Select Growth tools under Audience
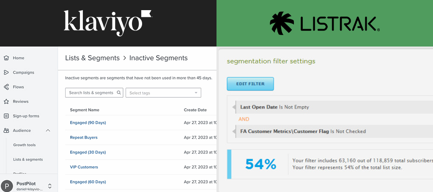Image resolution: width=433 pixels, height=192 pixels. point(24,145)
